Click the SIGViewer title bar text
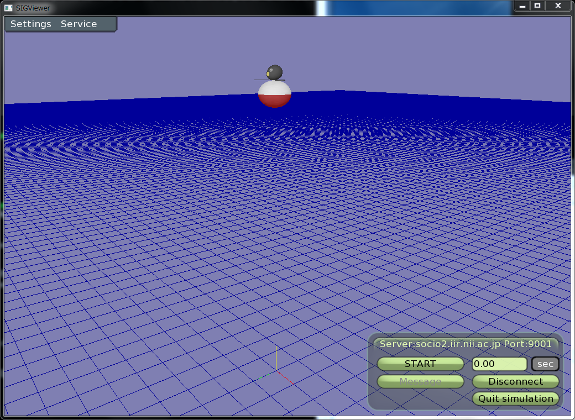 tap(33, 8)
